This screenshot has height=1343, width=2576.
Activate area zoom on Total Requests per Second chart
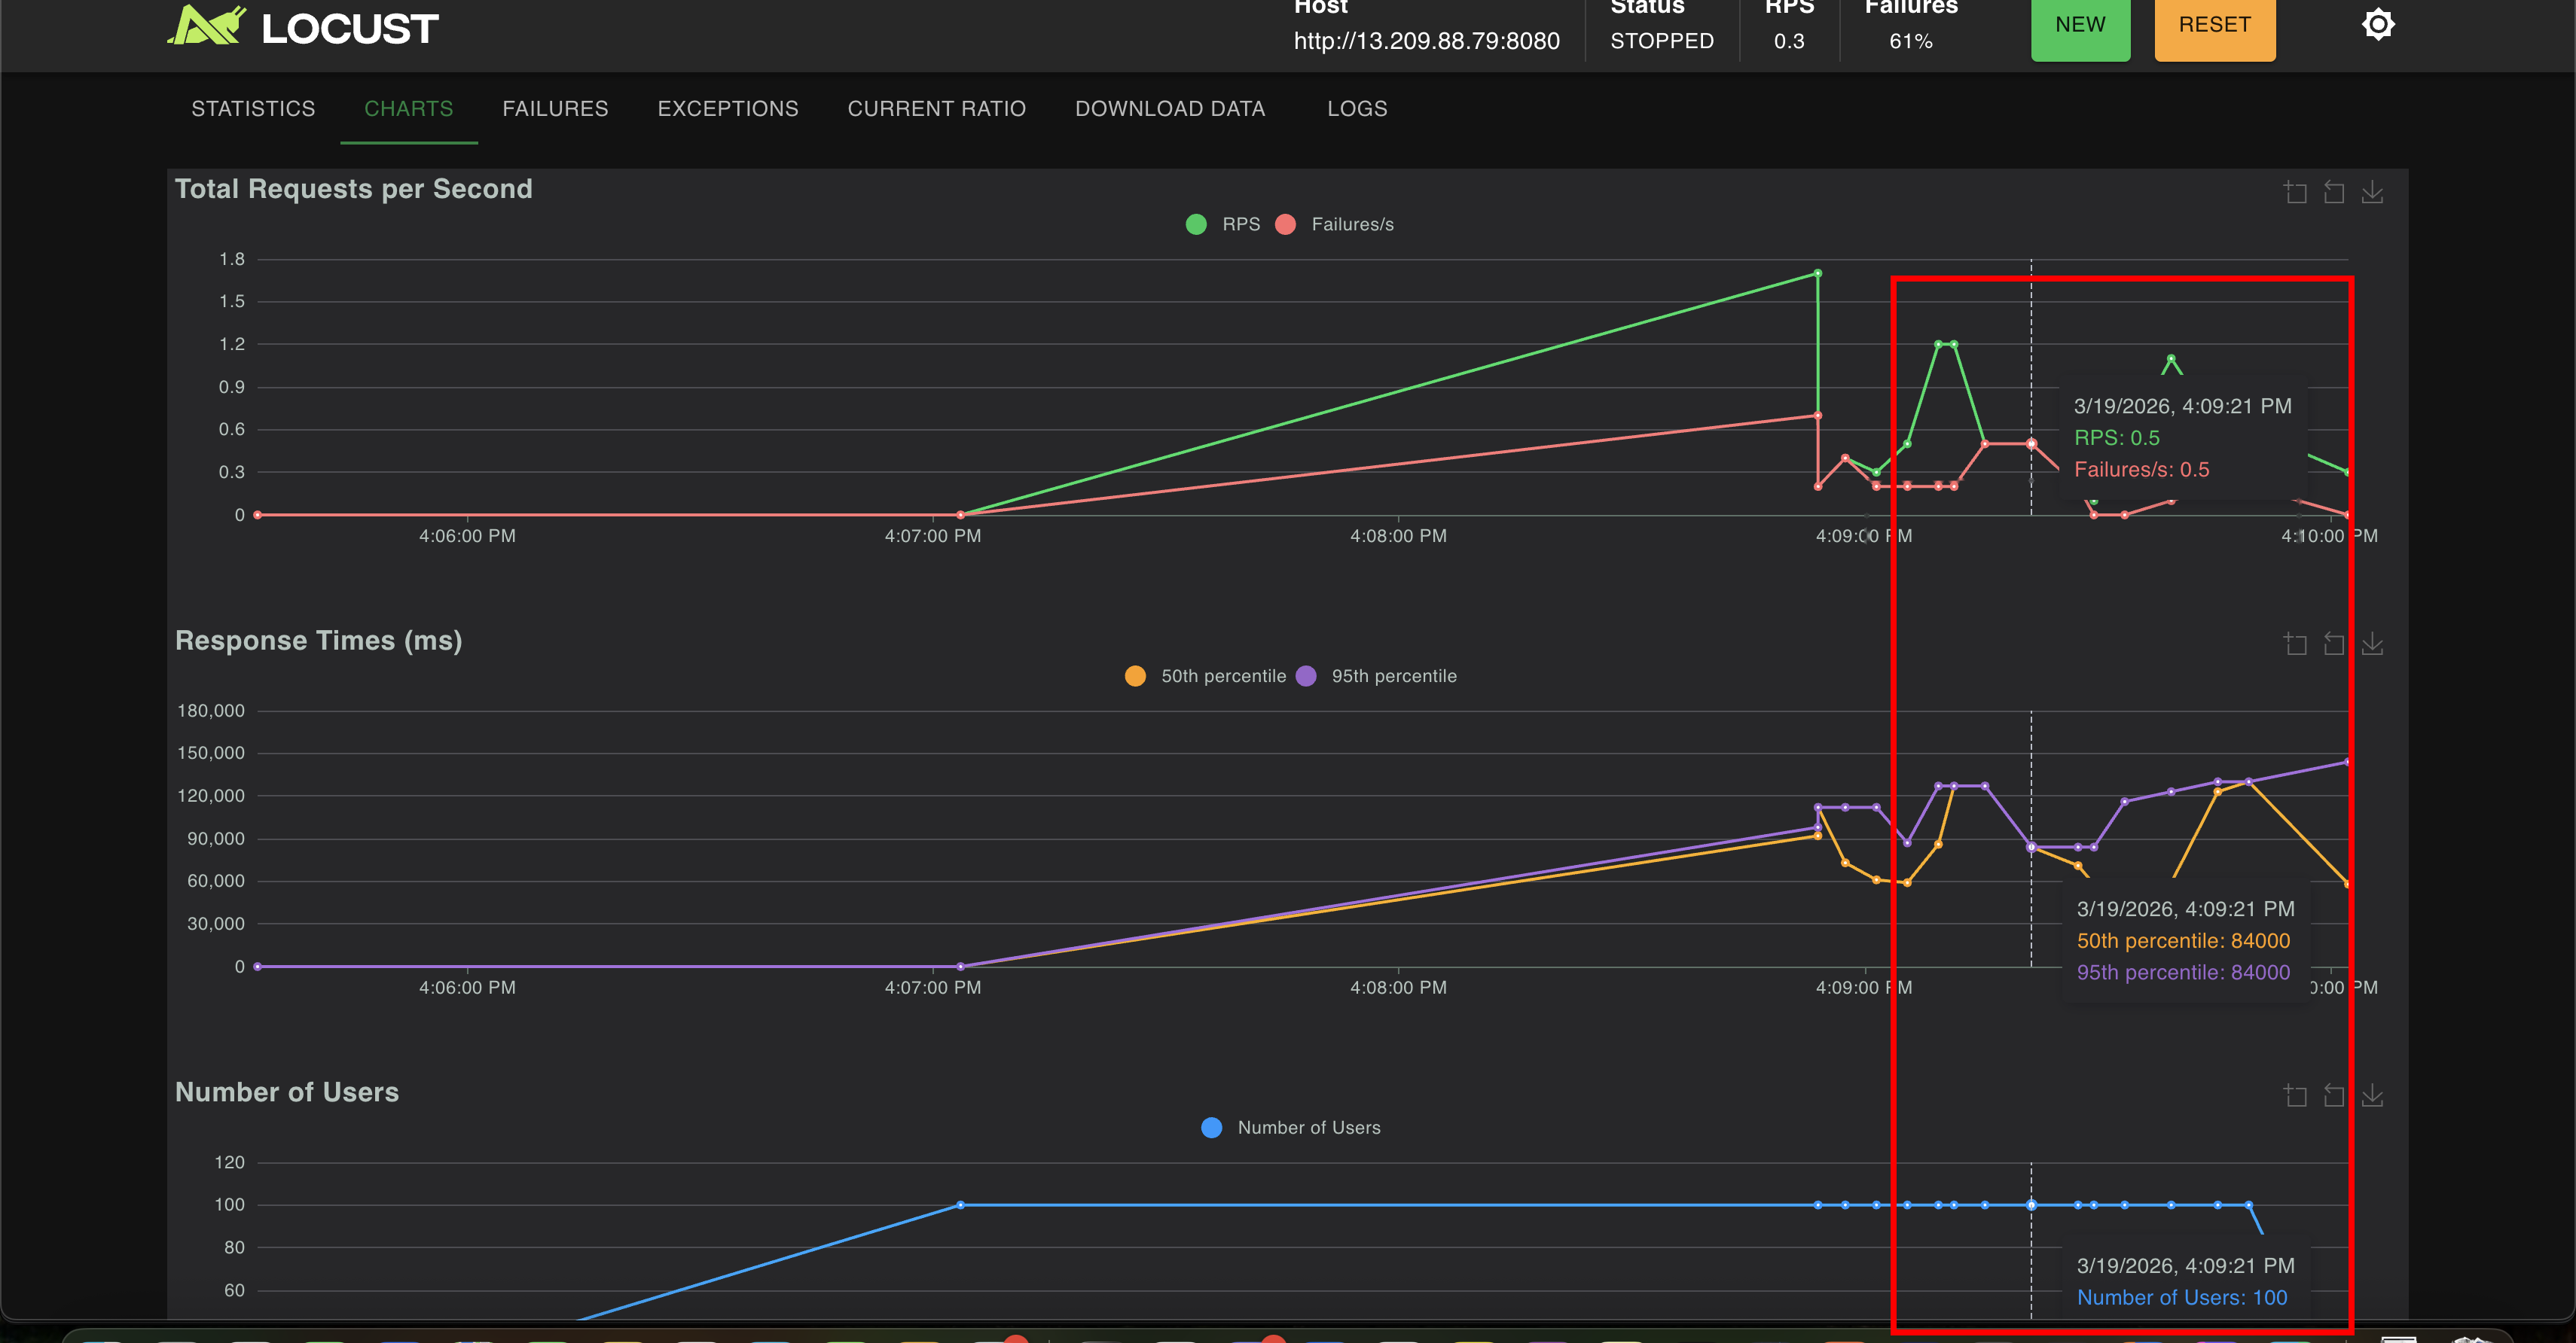2295,192
